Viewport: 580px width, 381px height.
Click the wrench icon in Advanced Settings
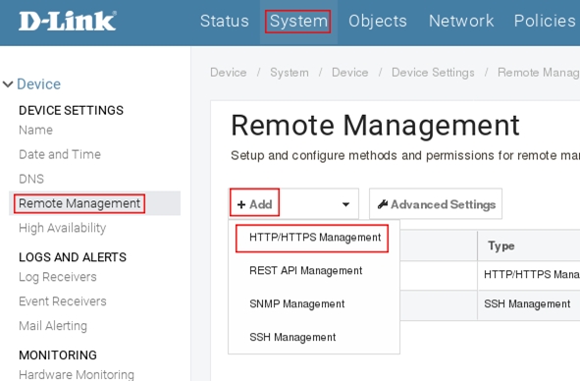[x=383, y=204]
